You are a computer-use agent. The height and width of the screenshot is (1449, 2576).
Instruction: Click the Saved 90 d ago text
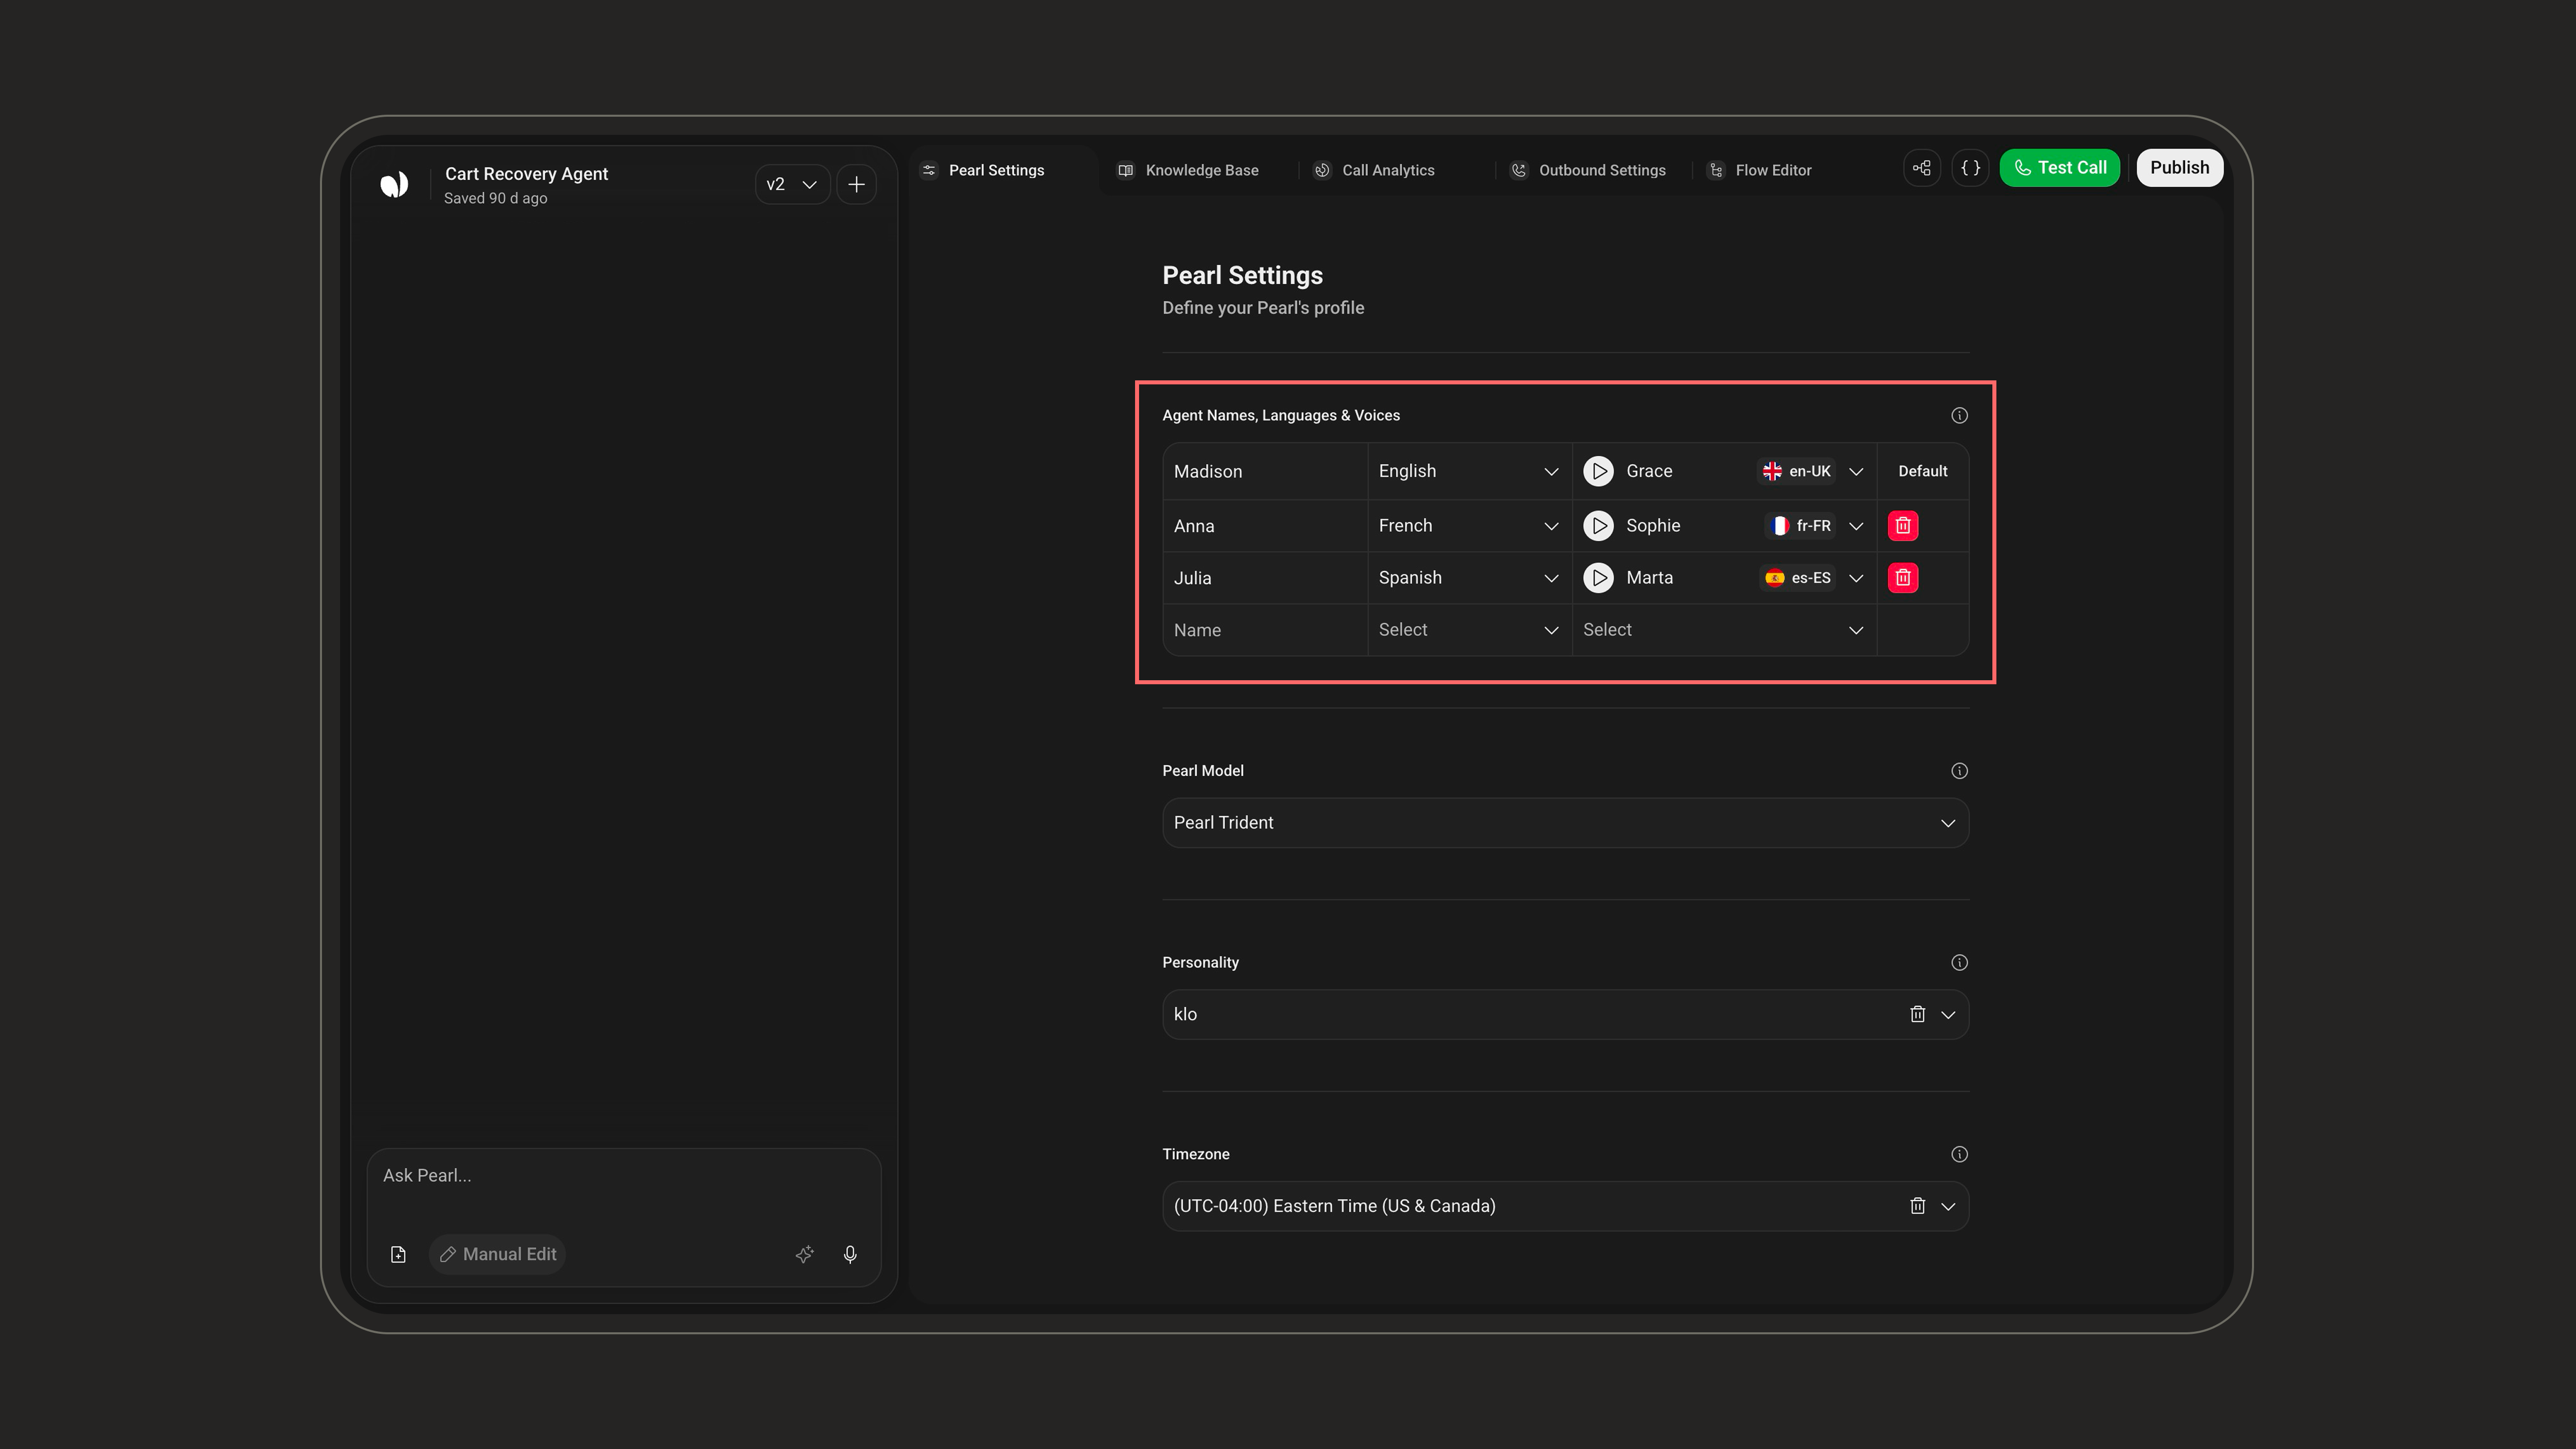tap(495, 198)
